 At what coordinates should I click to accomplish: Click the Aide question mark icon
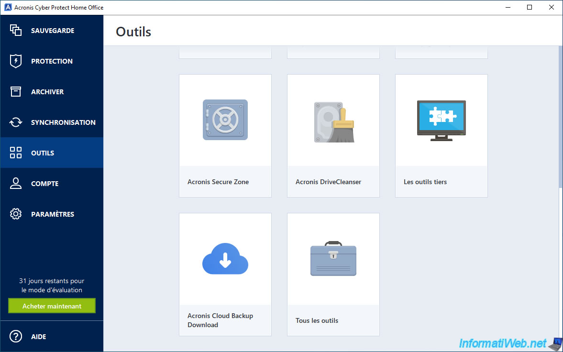(x=16, y=337)
